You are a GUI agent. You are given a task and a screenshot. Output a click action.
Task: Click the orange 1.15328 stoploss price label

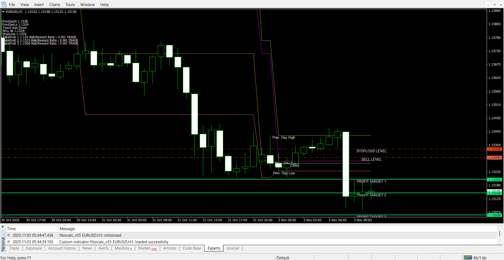tap(494, 149)
